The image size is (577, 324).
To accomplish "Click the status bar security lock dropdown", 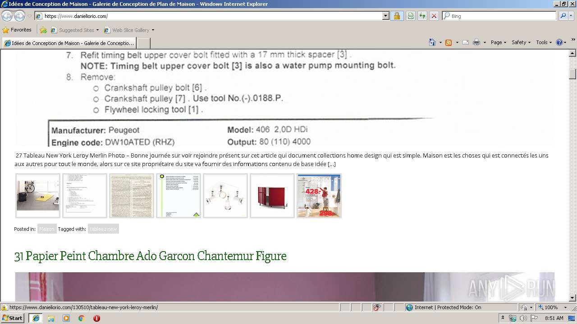I will point(525,307).
